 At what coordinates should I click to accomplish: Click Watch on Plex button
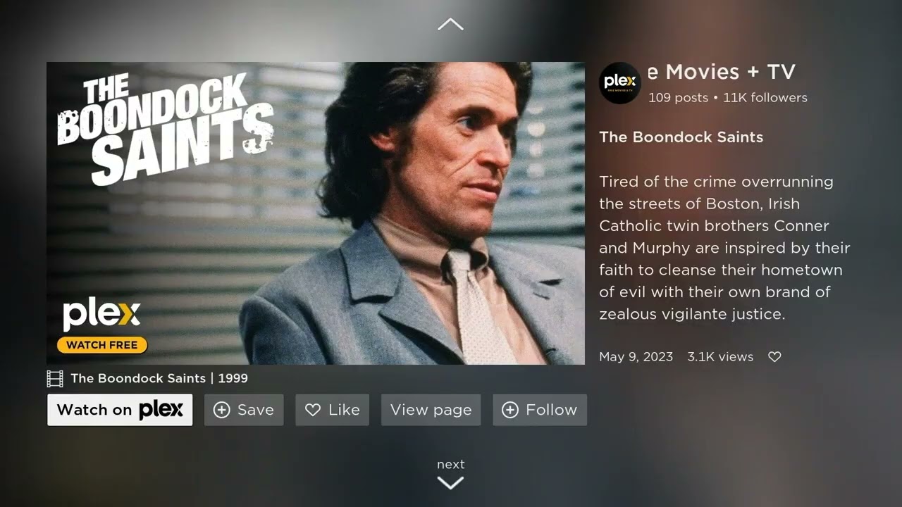pyautogui.click(x=120, y=410)
